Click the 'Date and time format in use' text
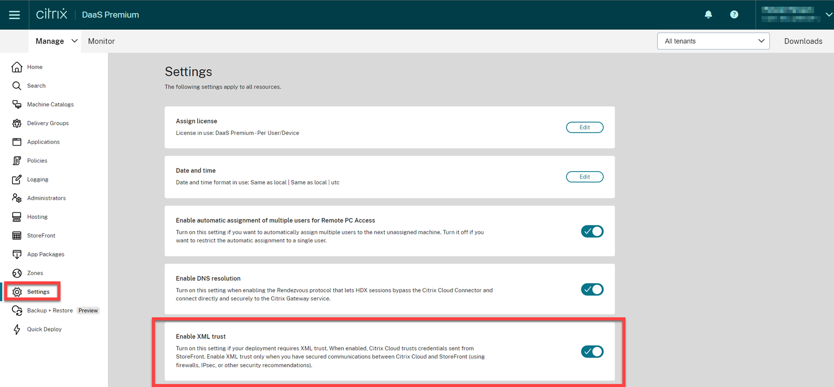Screen dimensions: 834x387 [x=258, y=182]
